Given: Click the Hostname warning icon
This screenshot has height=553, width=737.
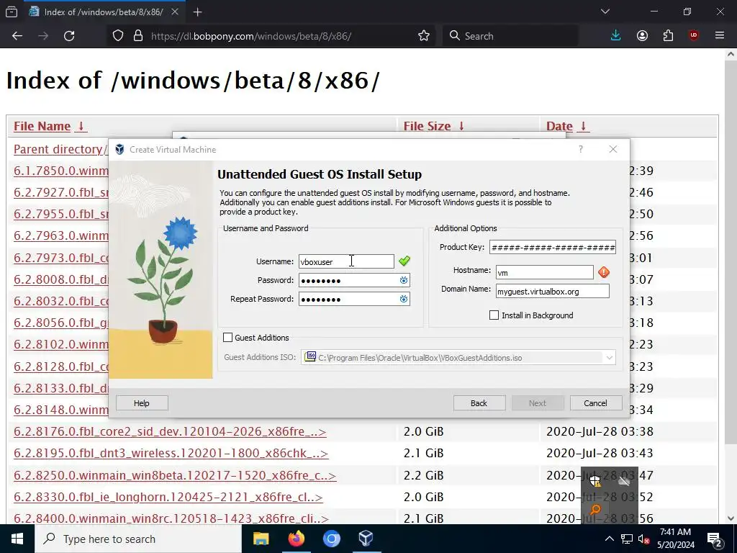Looking at the screenshot, I should pos(604,271).
